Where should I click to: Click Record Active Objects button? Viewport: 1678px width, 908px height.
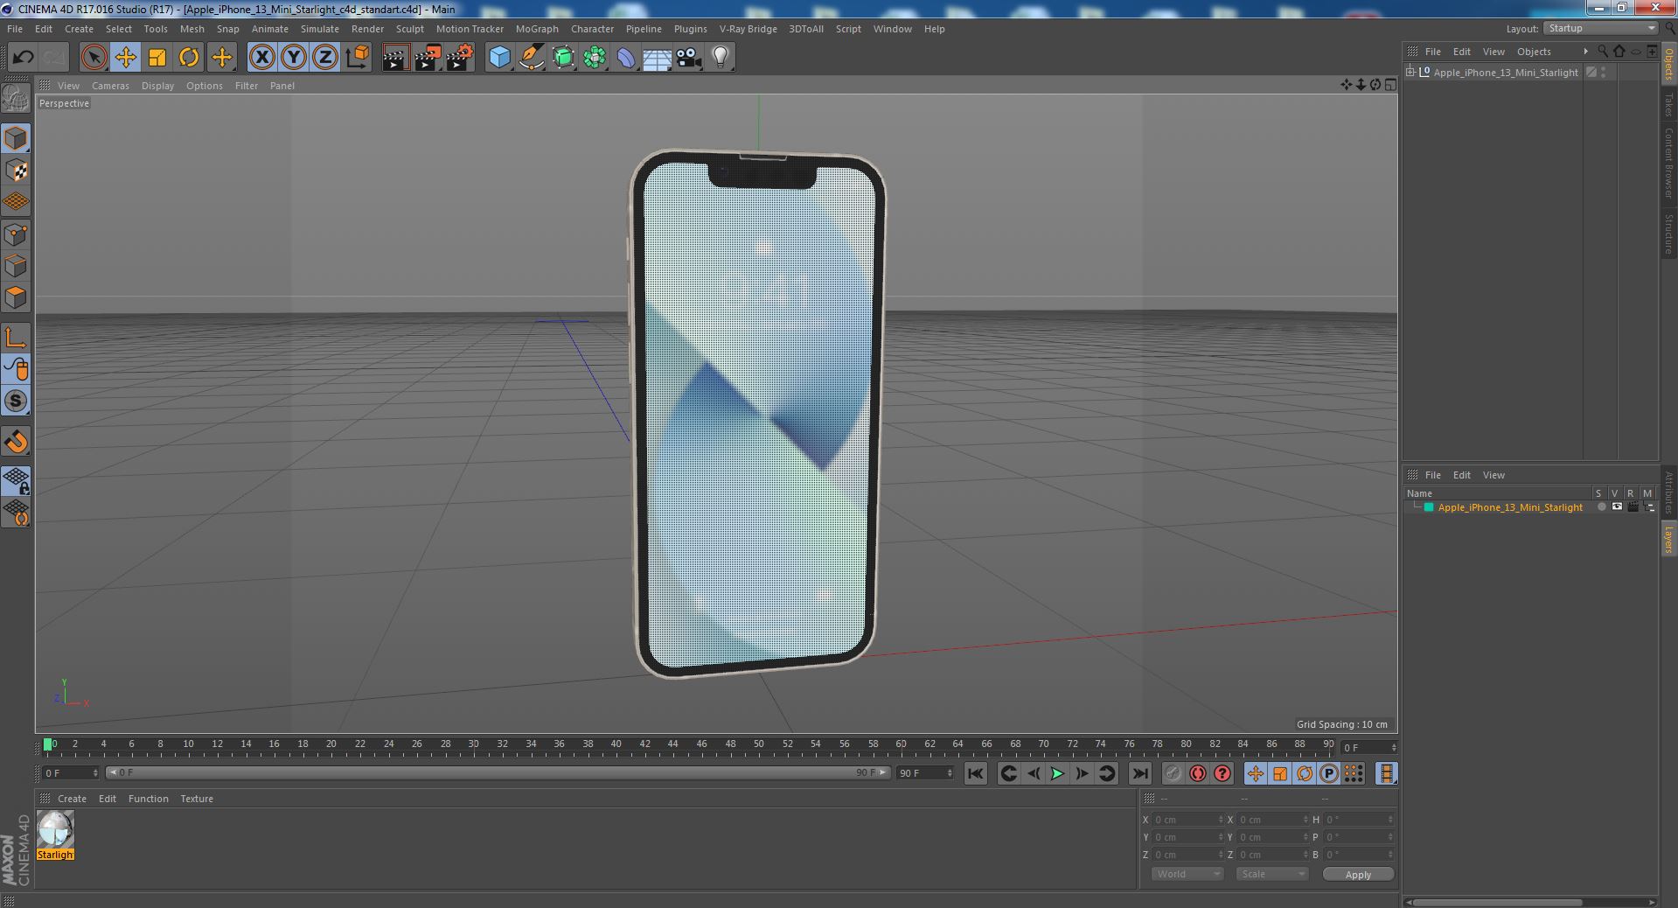tap(1173, 773)
